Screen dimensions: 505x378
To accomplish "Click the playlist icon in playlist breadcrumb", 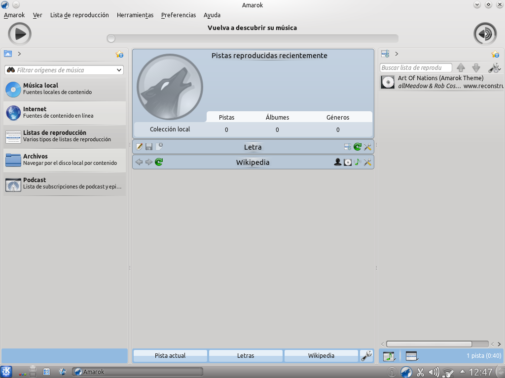I will tap(385, 54).
